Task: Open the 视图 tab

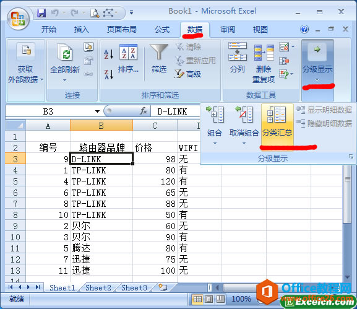Action: (x=260, y=30)
